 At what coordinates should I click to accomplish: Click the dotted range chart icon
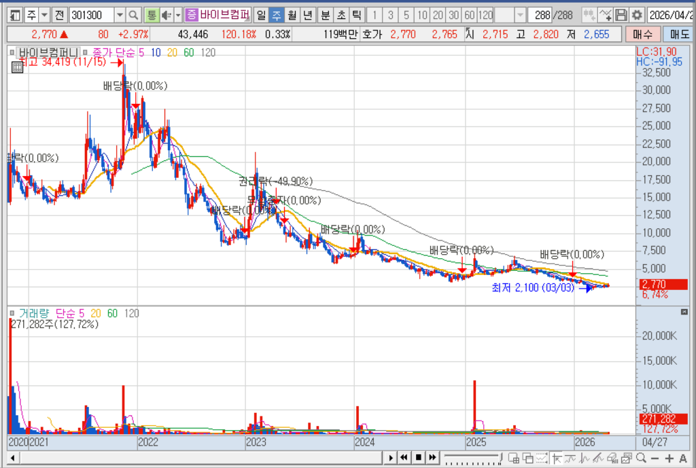542,458
